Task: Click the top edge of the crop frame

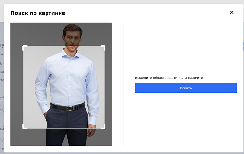Action: (x=64, y=46)
